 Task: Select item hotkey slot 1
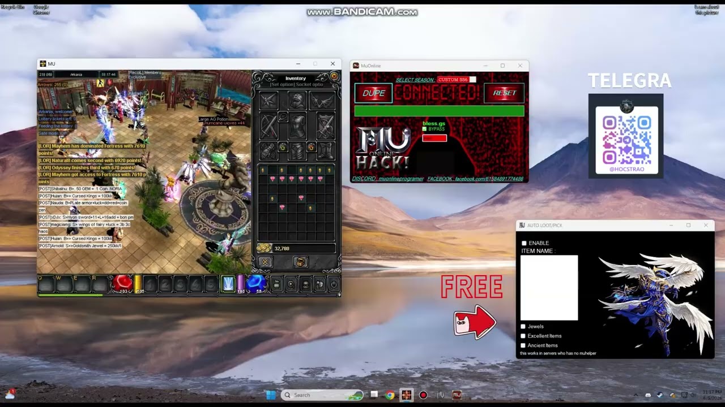[x=151, y=284]
